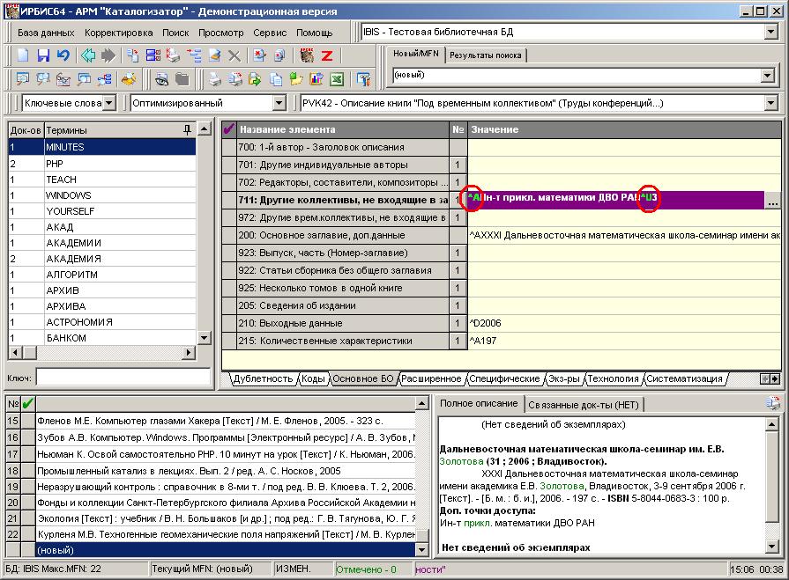This screenshot has height=580, width=789.
Task: Open the База данных menu
Action: pyautogui.click(x=46, y=33)
